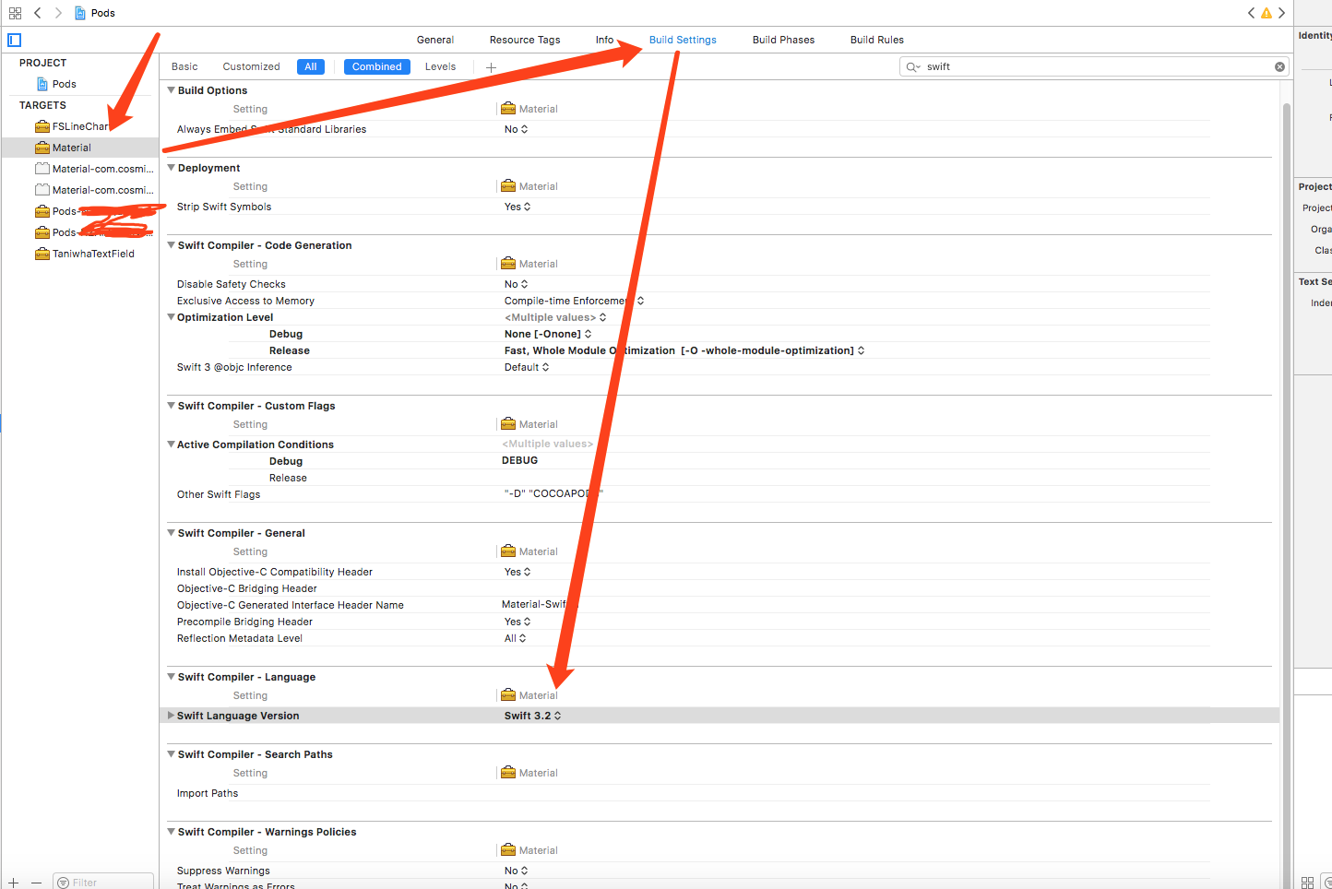This screenshot has height=889, width=1332.
Task: Select first Material-com.cosmi bundle target
Action: pyautogui.click(x=95, y=169)
